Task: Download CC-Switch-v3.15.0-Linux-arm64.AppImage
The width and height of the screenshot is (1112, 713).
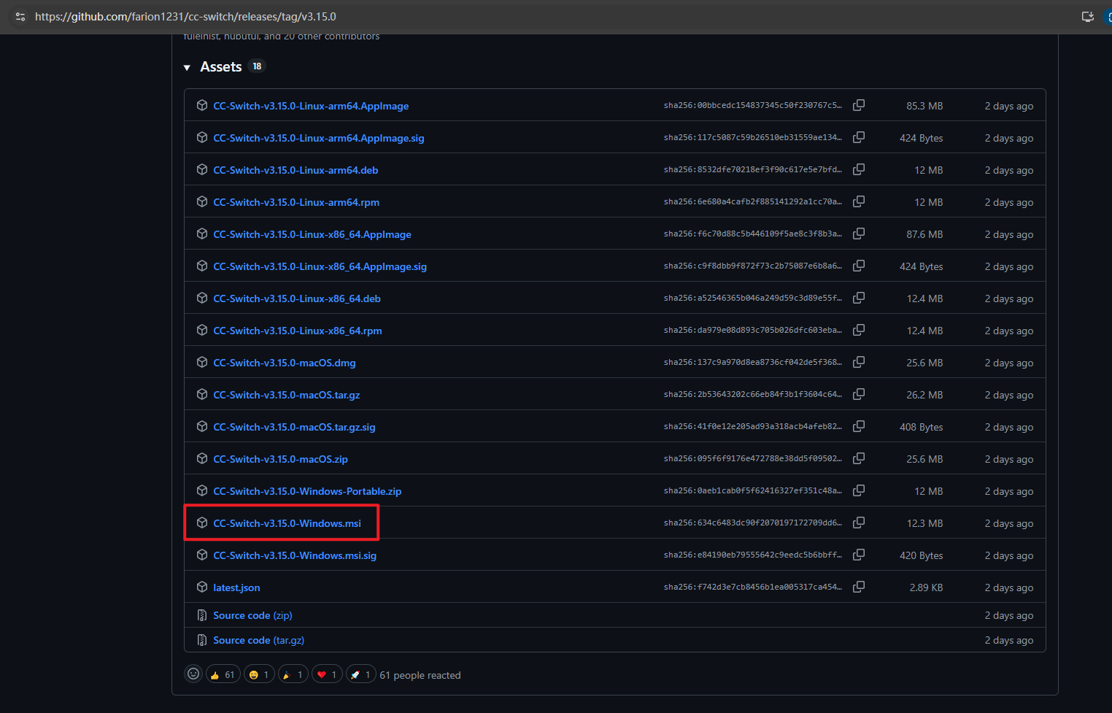Action: 311,106
